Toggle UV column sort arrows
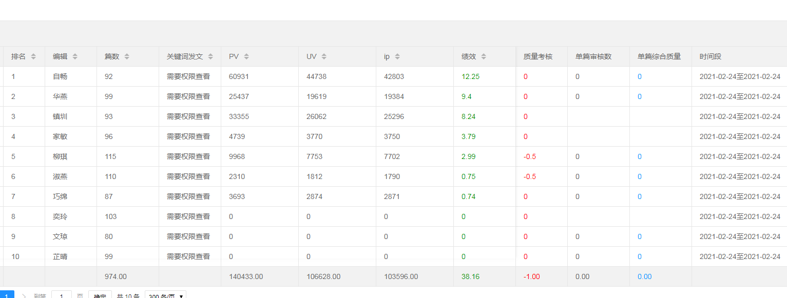The height and width of the screenshot is (298, 787). coord(324,56)
